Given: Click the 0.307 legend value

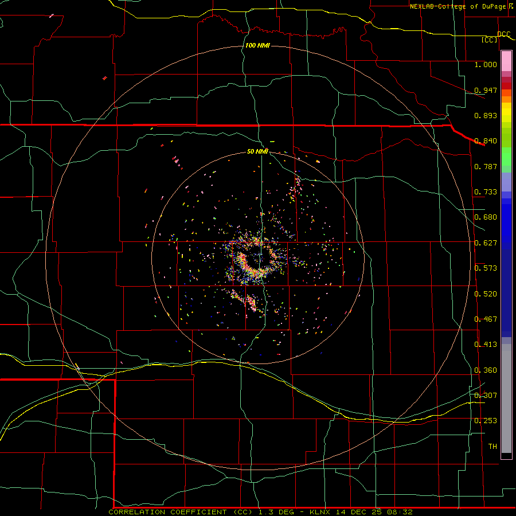Looking at the screenshot, I should [486, 396].
